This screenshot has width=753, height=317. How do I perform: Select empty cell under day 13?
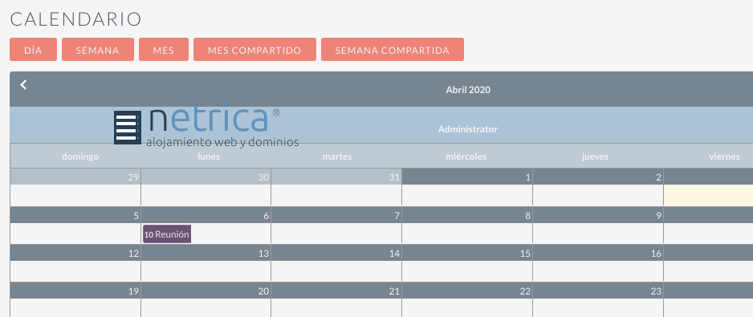tap(206, 271)
